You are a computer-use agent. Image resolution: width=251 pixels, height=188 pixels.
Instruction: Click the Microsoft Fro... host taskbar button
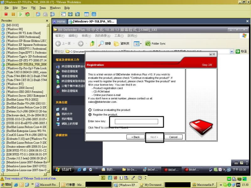pos(47,185)
